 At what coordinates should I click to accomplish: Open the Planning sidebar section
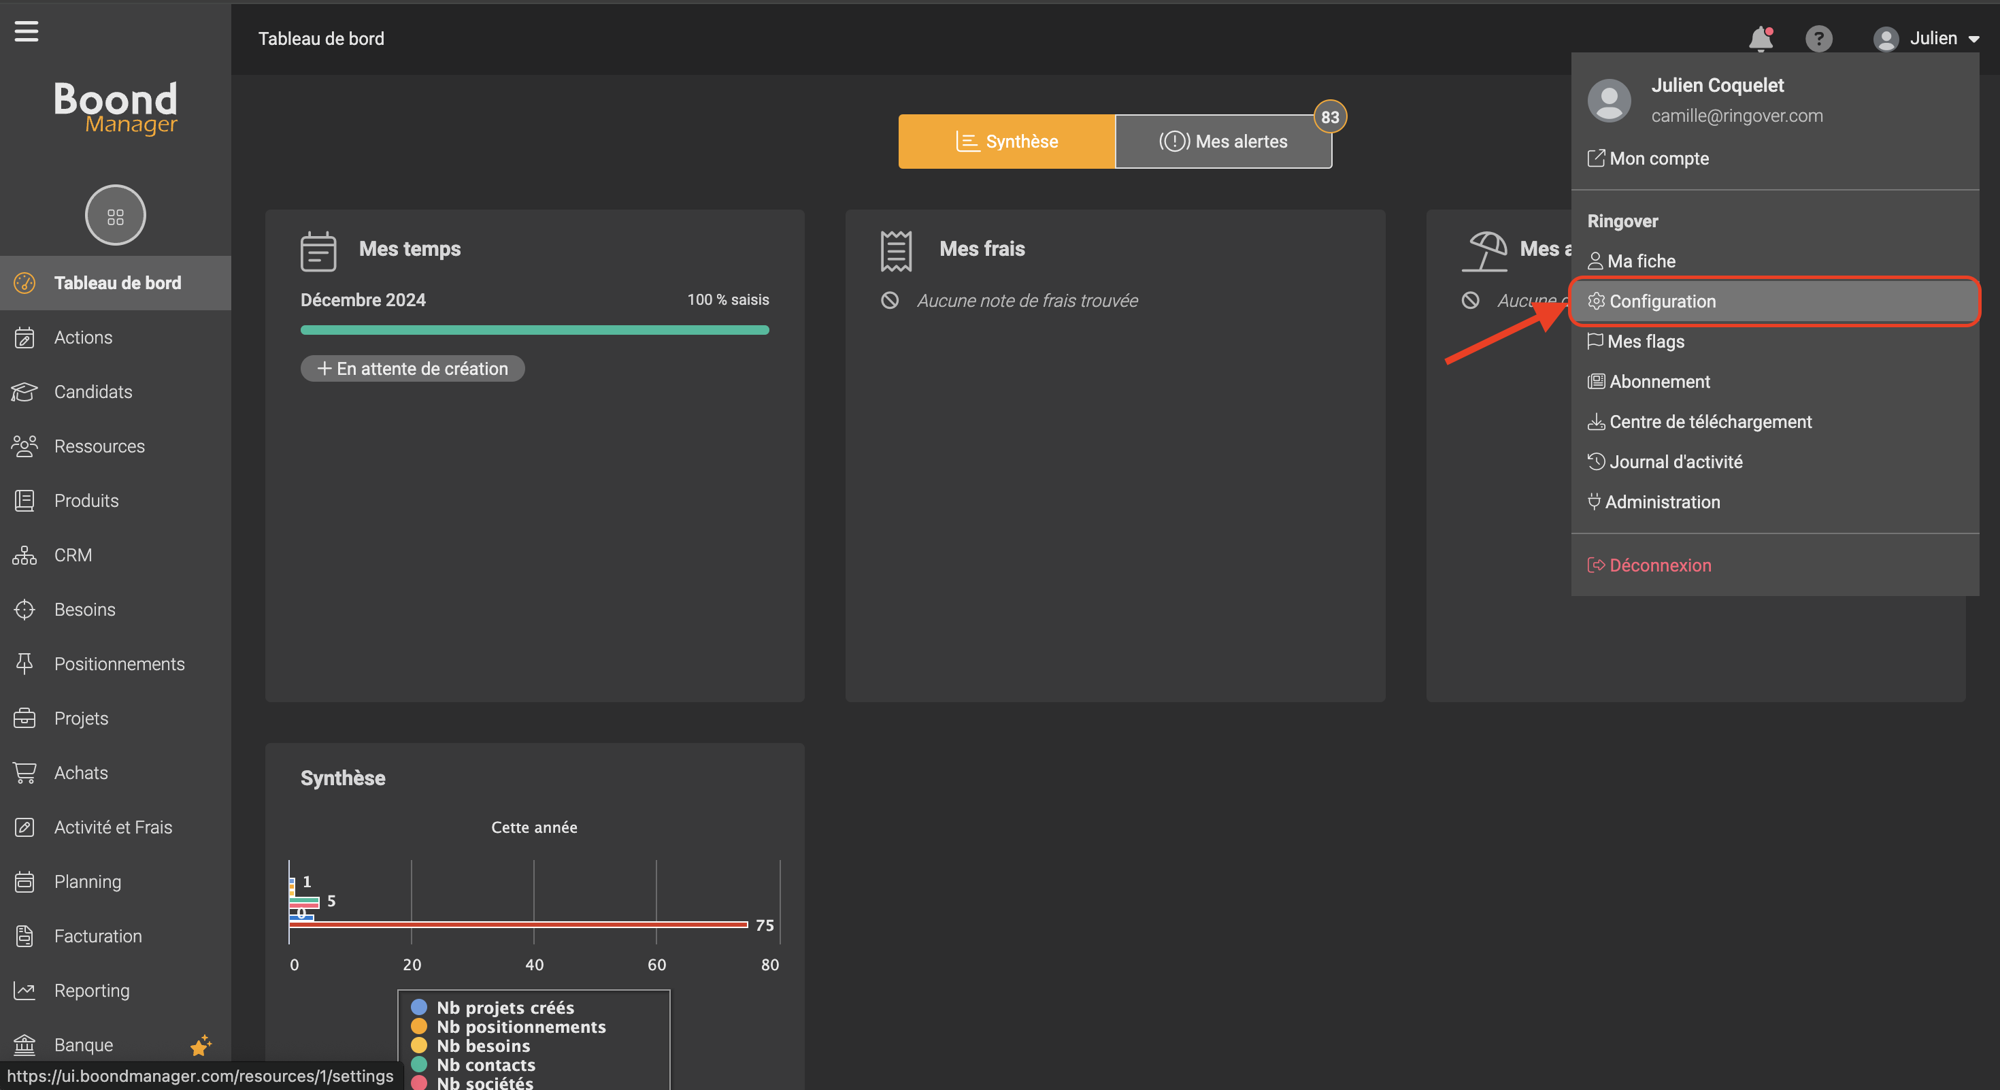(x=87, y=882)
